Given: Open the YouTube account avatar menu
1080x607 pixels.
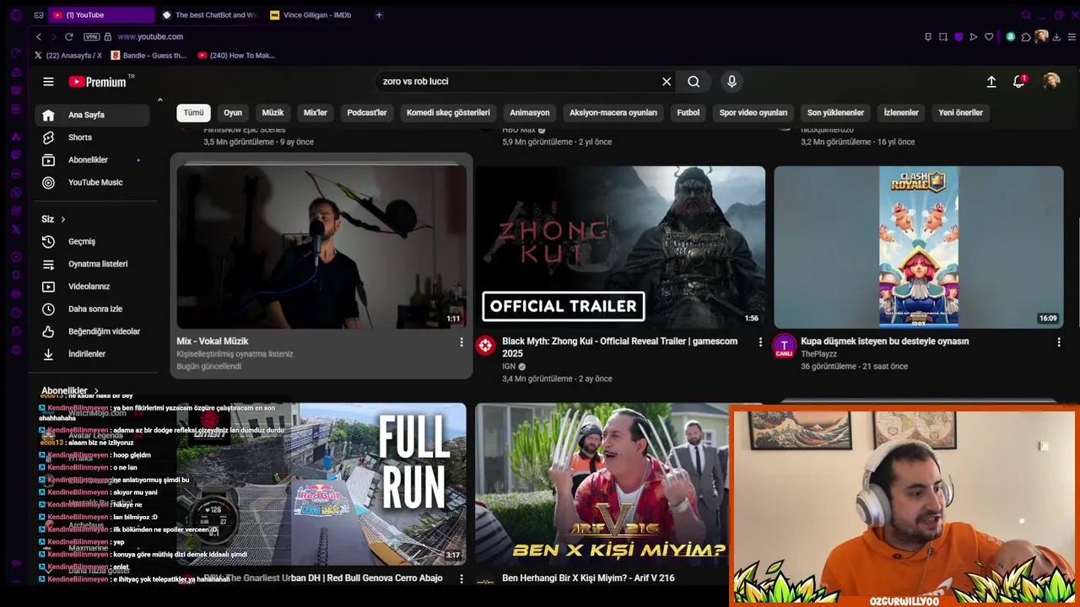Looking at the screenshot, I should [1051, 81].
